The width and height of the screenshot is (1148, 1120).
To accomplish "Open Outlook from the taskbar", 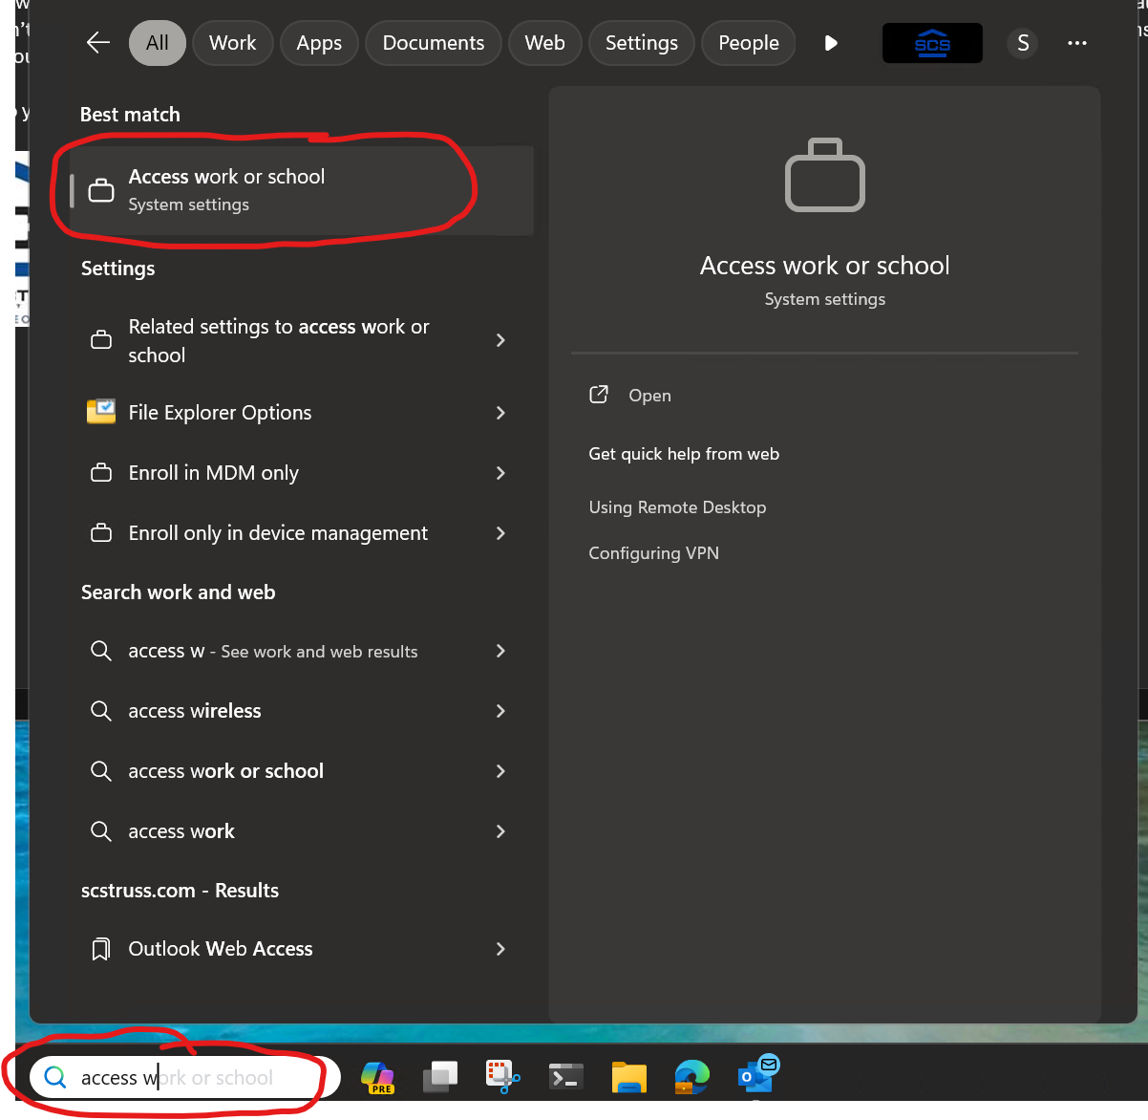I will click(x=758, y=1074).
